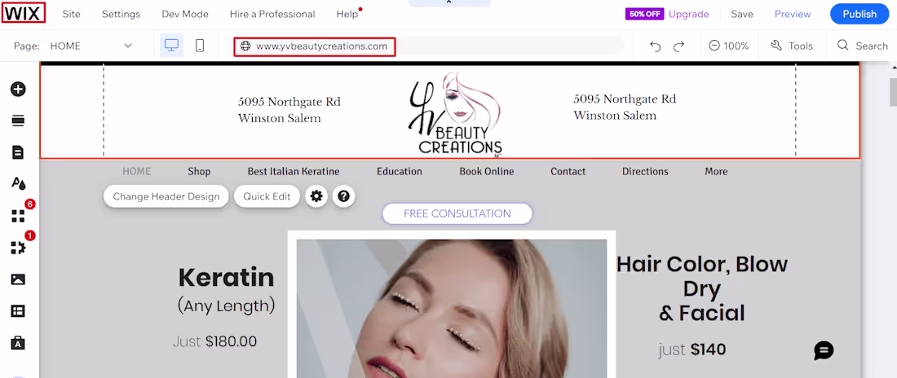Select the HOME nav item
Screen dimensions: 897x378
pyautogui.click(x=137, y=172)
